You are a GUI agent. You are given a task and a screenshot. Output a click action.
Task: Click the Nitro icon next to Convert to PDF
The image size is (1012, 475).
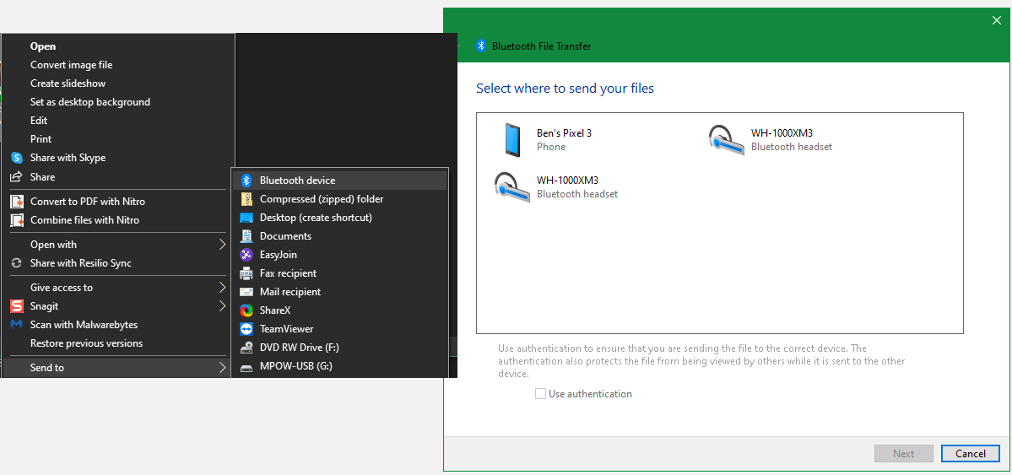(x=17, y=202)
